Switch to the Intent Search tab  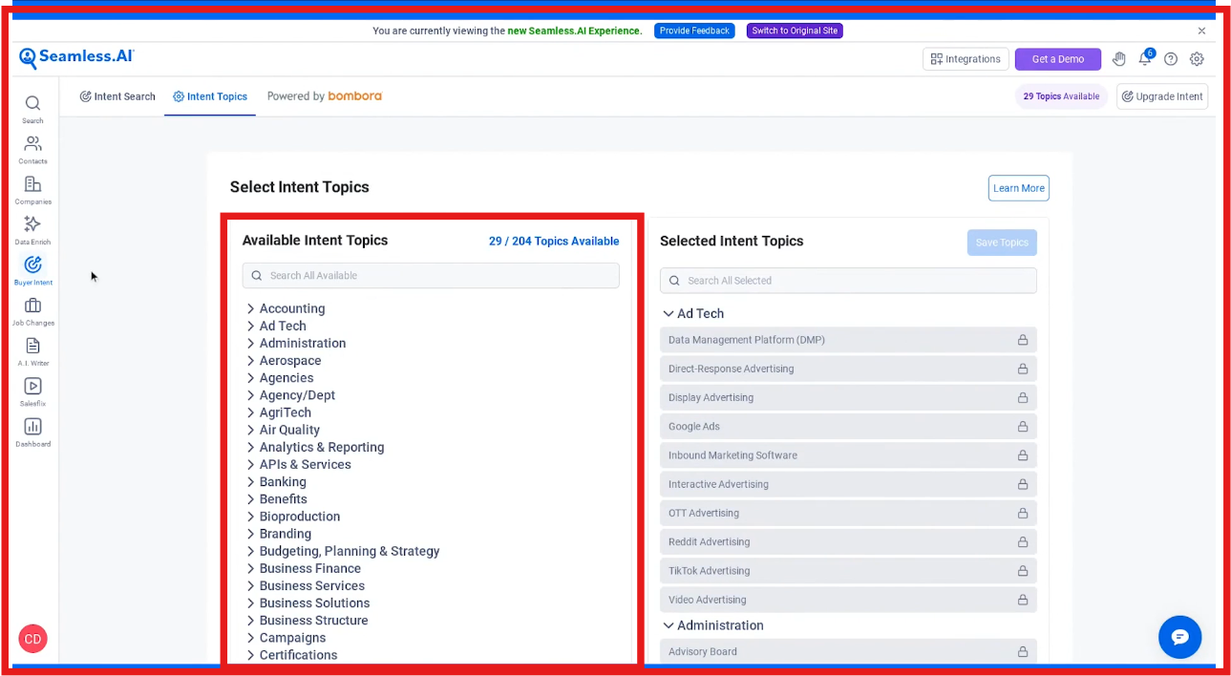coord(117,96)
